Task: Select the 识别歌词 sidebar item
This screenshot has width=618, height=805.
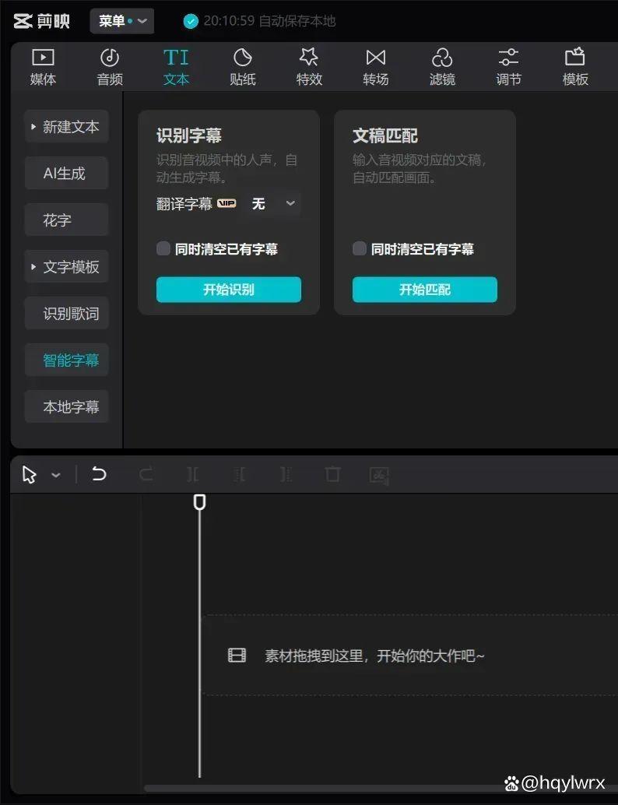Action: tap(67, 313)
